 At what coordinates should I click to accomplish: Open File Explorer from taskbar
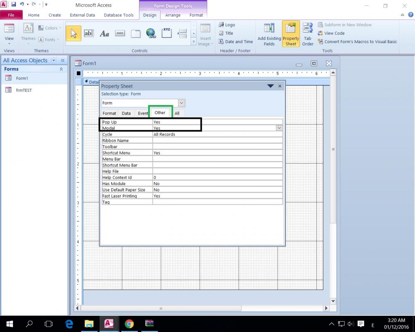[x=89, y=324]
